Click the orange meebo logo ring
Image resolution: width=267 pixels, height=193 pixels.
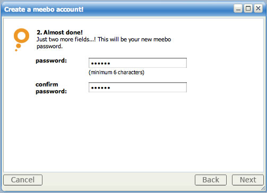coord(21,36)
